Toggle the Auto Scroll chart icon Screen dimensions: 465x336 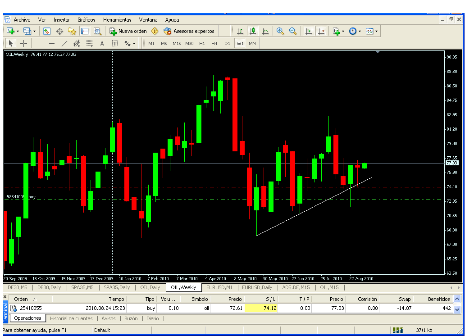point(308,31)
